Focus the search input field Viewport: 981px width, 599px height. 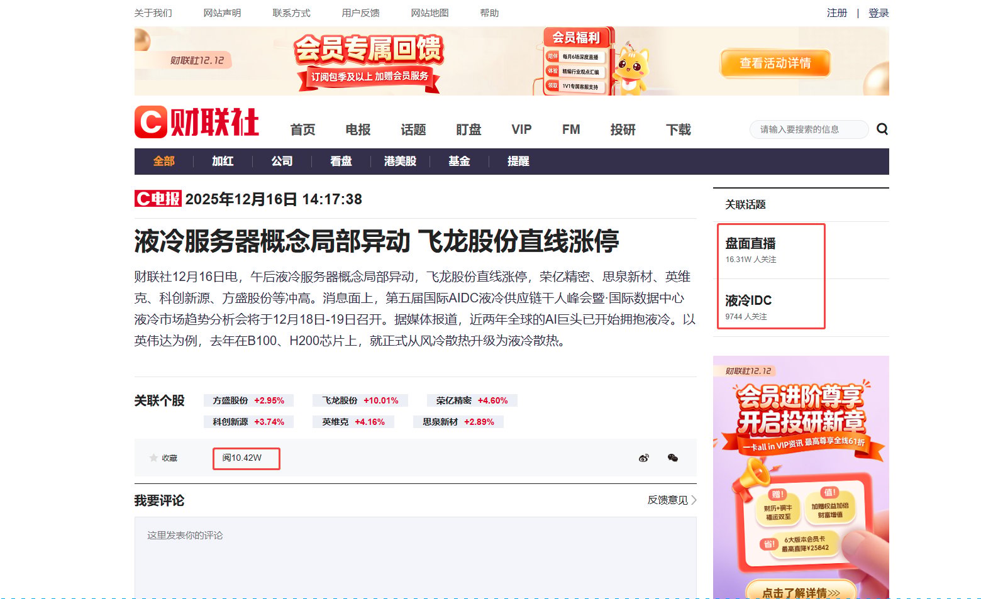click(x=809, y=129)
